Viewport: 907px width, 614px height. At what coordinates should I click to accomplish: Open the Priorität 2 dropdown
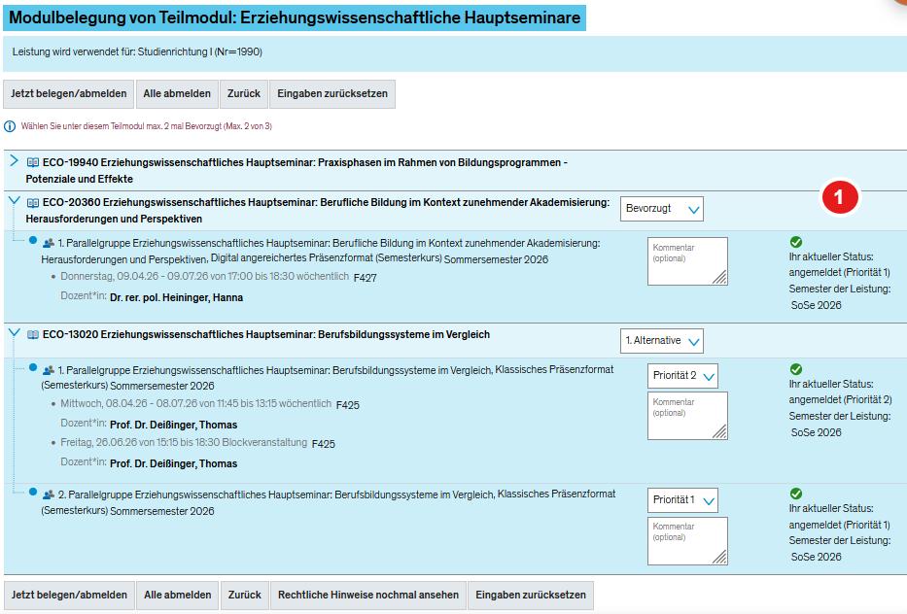(682, 376)
